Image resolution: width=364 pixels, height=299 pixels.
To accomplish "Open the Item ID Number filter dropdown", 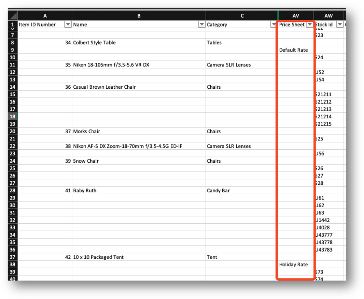I will coord(68,25).
